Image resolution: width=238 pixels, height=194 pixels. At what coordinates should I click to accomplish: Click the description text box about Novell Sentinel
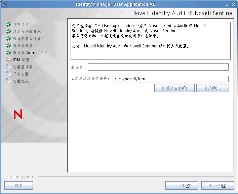150,41
